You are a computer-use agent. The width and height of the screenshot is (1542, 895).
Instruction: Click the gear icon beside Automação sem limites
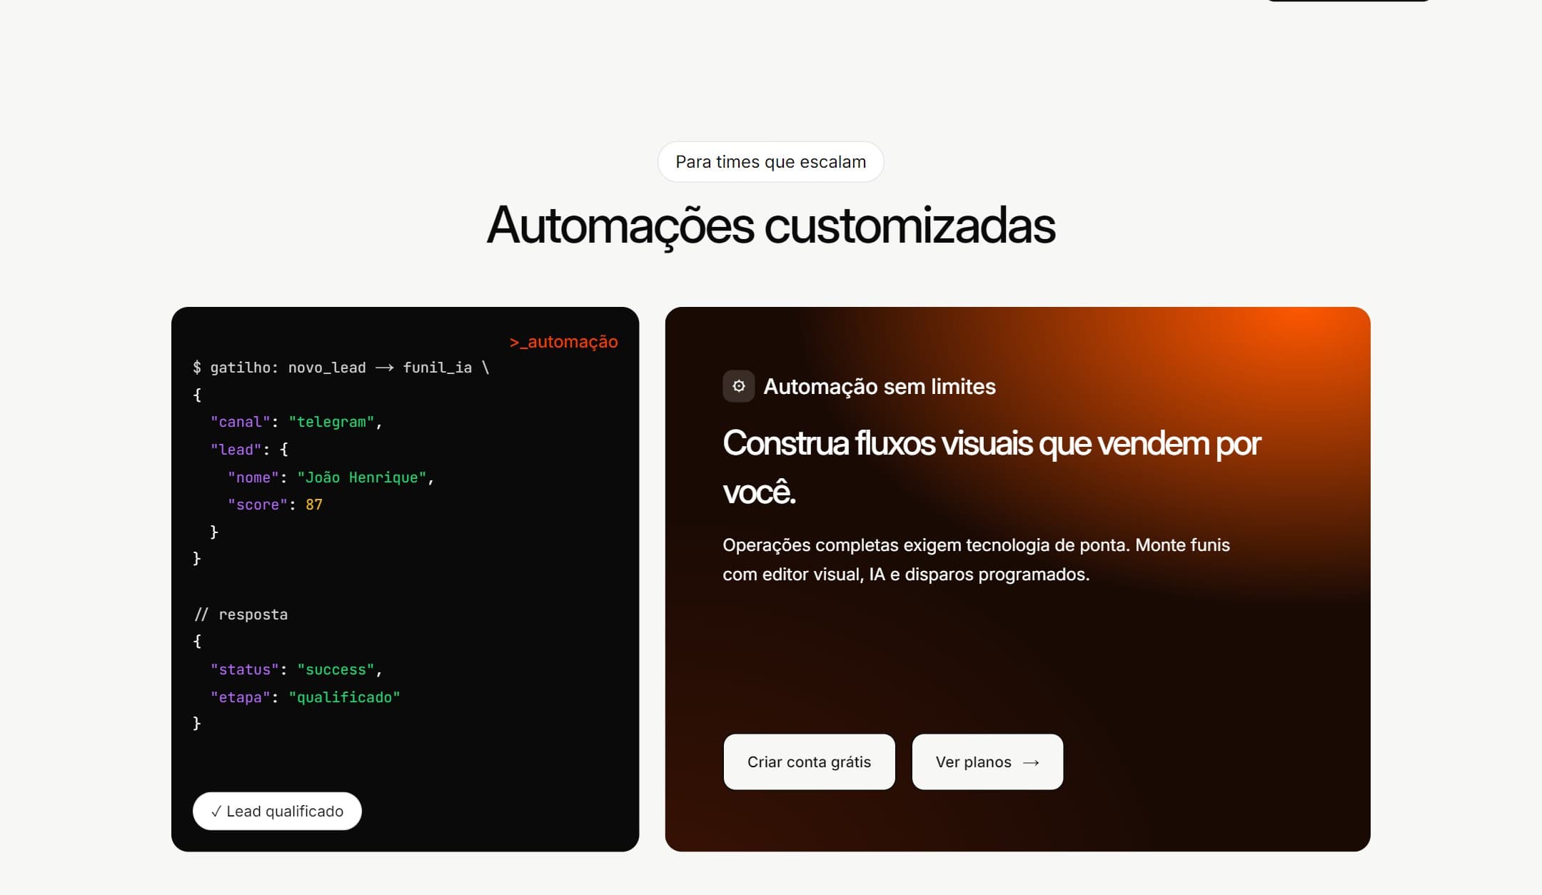pyautogui.click(x=739, y=386)
